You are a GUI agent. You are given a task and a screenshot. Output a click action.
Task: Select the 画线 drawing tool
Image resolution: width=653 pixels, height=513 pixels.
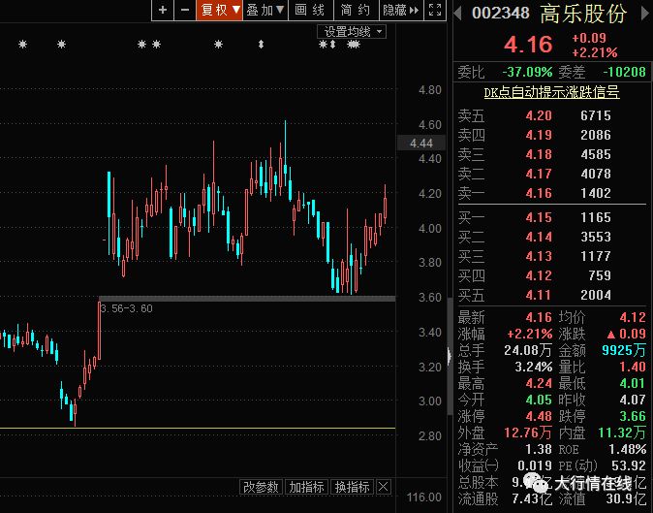click(309, 10)
